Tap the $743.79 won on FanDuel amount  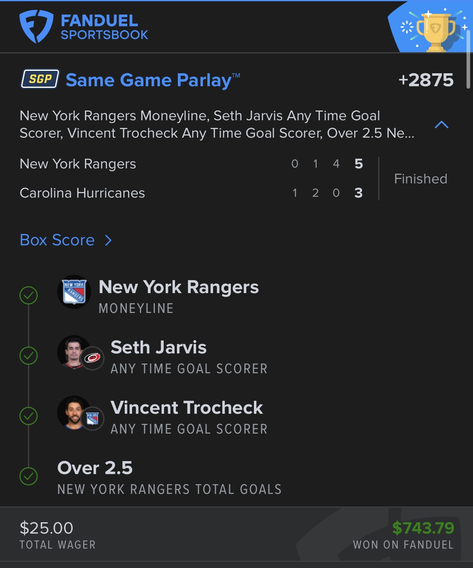coord(423,528)
